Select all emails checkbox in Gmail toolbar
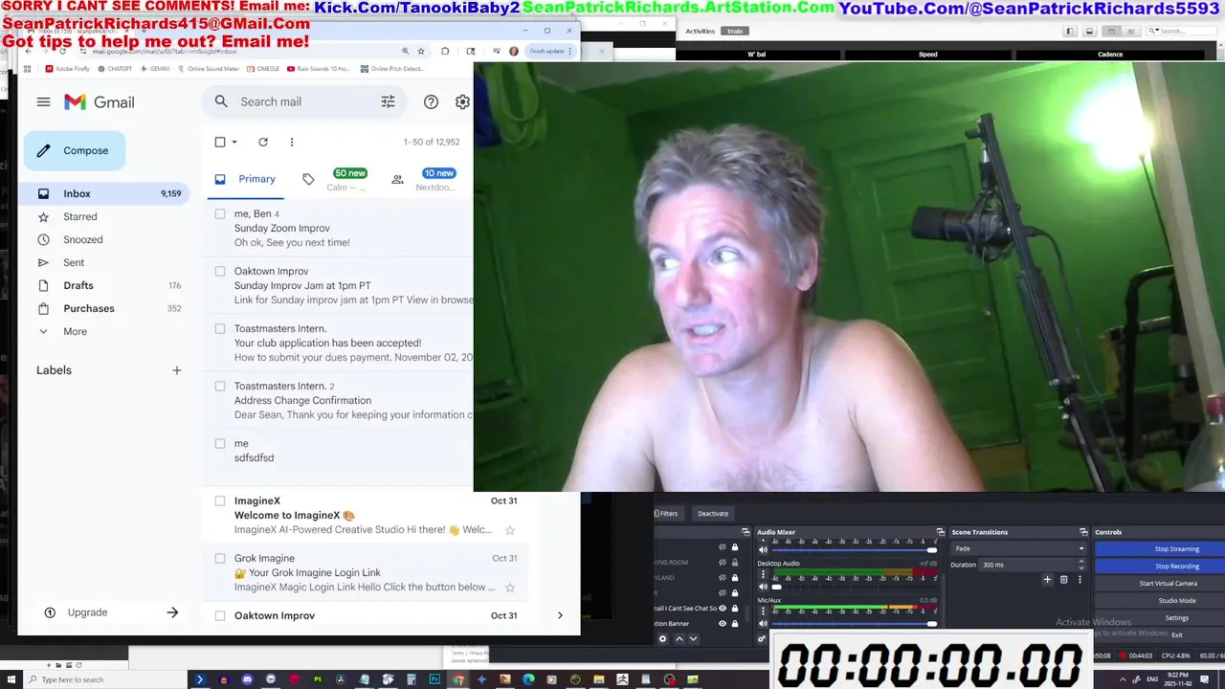1225x689 pixels. pos(220,142)
